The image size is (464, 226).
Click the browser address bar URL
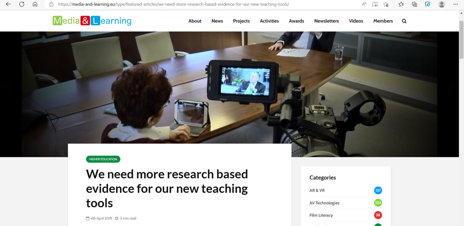[x=174, y=4]
